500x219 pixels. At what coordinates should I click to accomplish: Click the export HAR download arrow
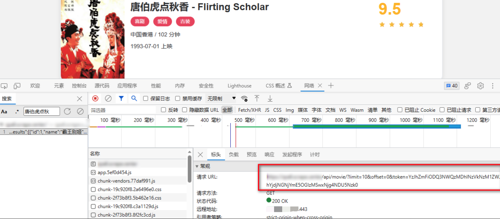(270, 98)
